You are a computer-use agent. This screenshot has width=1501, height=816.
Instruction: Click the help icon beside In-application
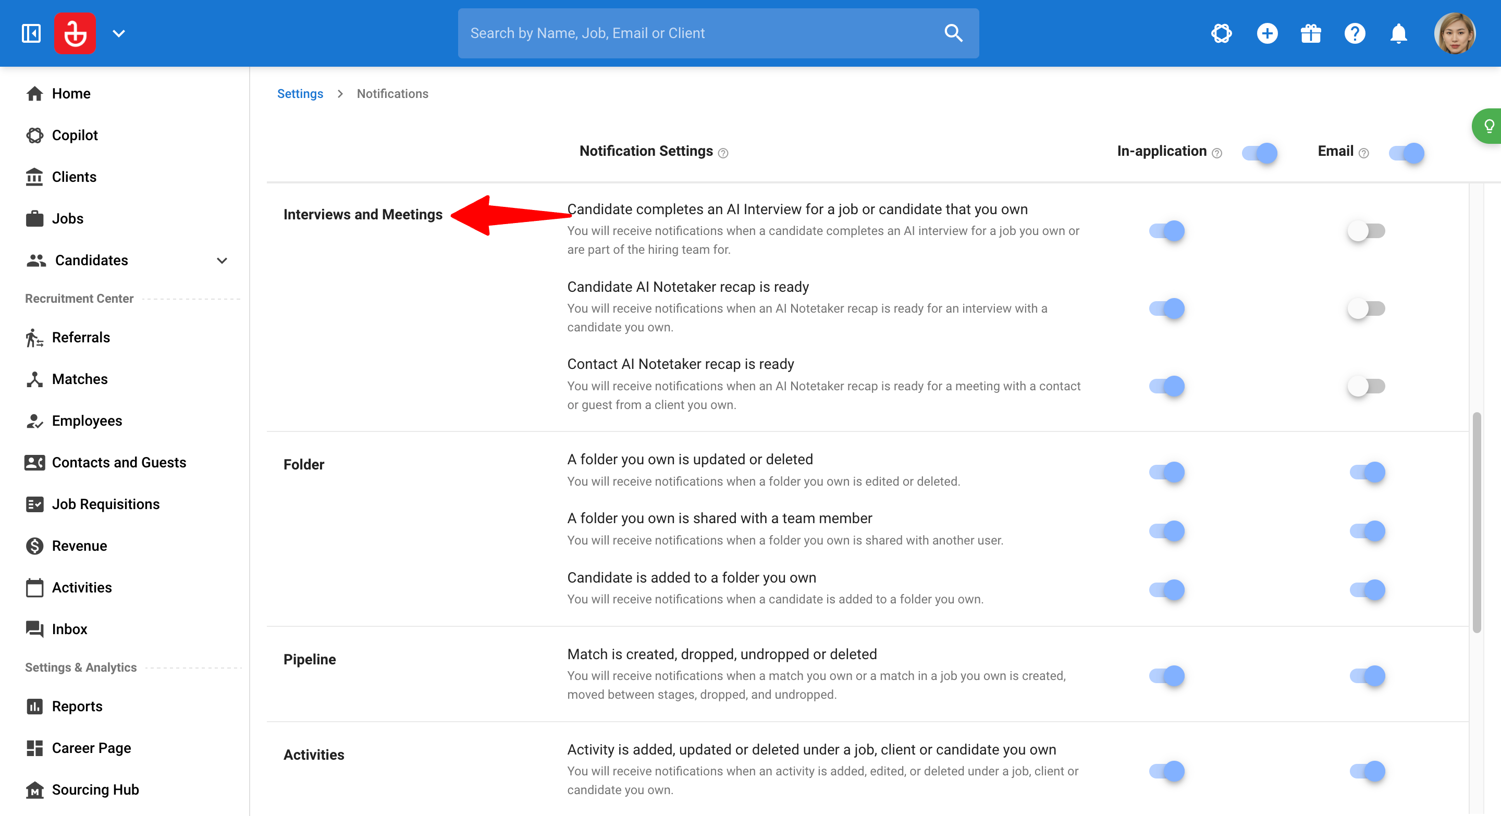point(1216,153)
